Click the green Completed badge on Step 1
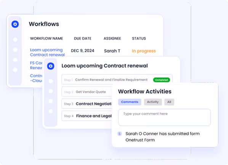This screenshot has width=228, height=165. click(161, 80)
